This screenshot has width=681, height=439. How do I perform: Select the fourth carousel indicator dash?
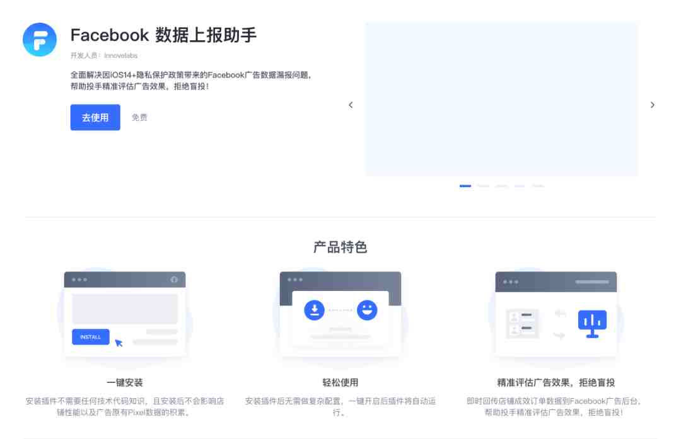tap(520, 186)
